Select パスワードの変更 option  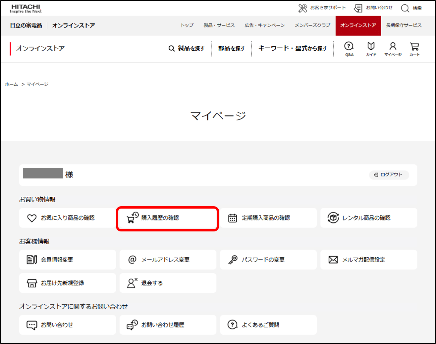click(x=268, y=260)
